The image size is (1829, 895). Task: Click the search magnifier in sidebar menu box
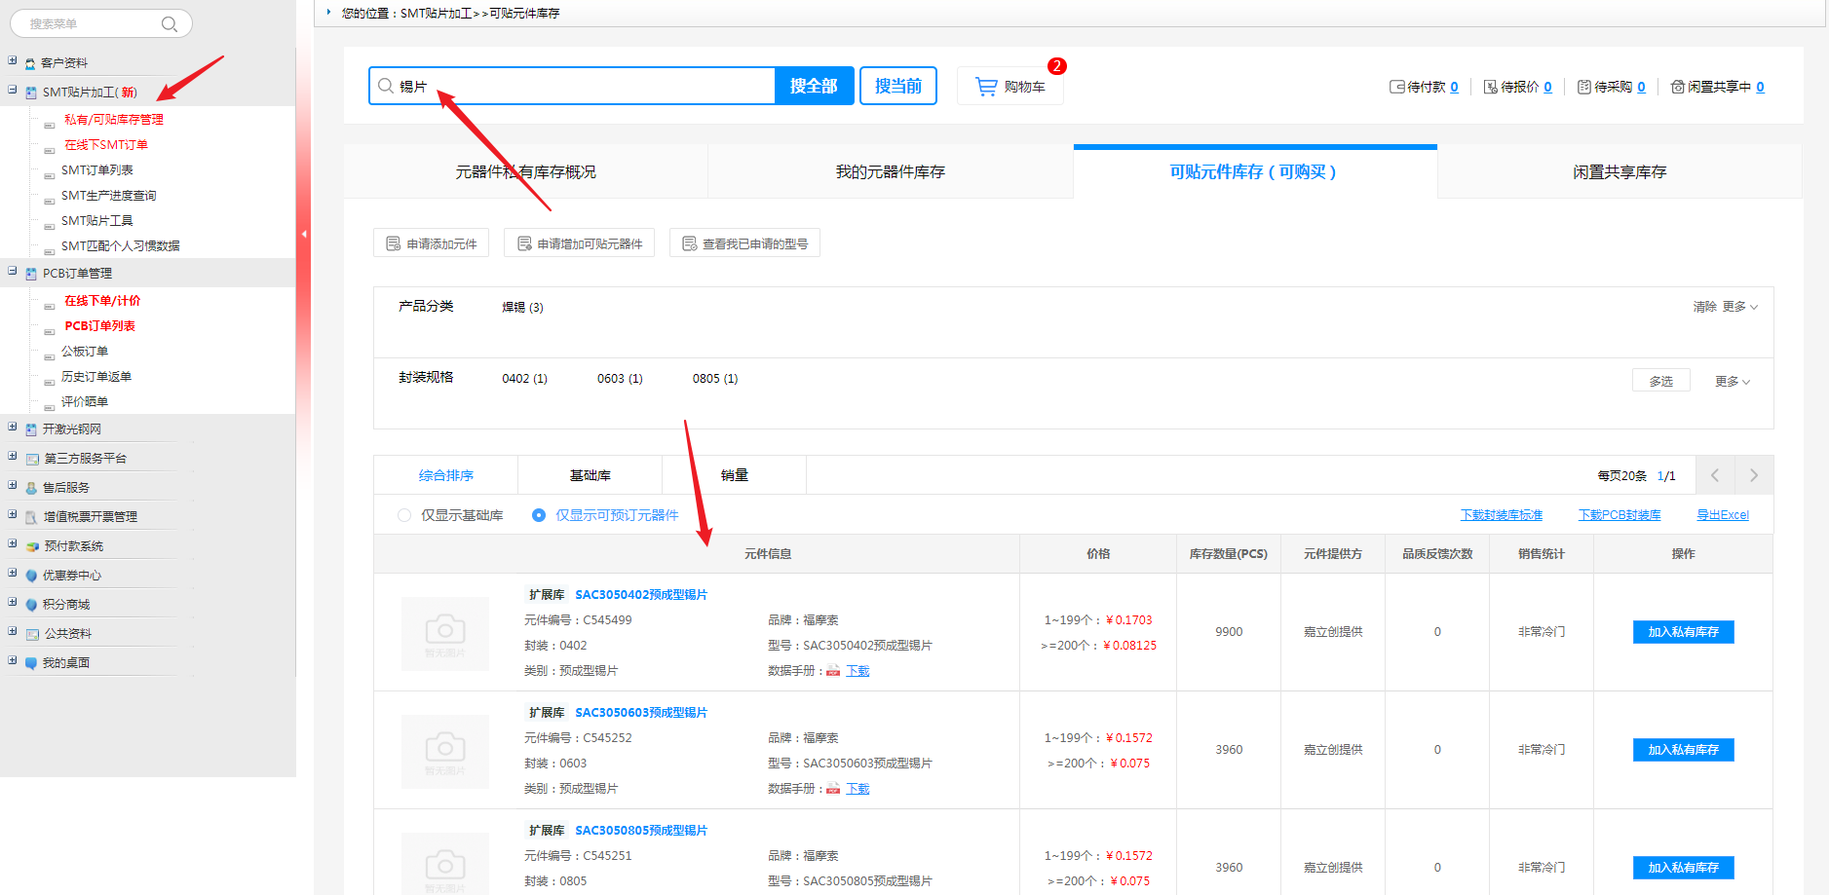[x=170, y=24]
